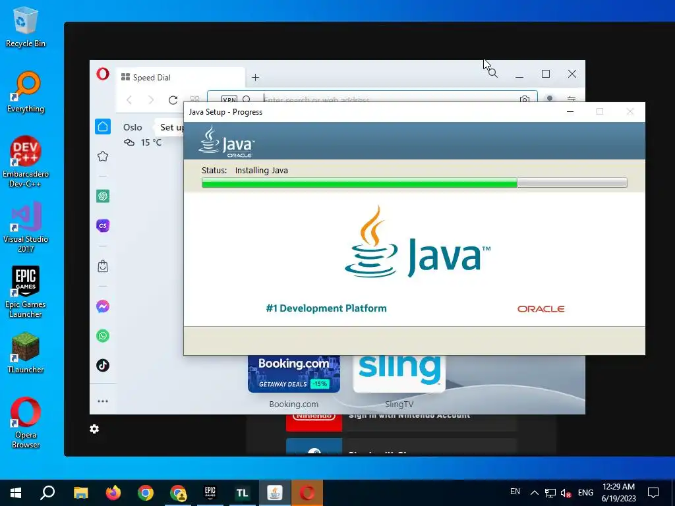The image size is (675, 506).
Task: Open the network status tray icon
Action: pyautogui.click(x=550, y=493)
